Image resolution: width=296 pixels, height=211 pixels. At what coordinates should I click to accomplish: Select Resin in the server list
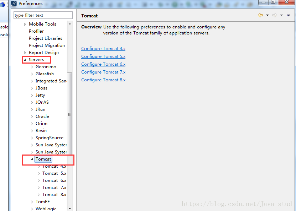[41, 131]
